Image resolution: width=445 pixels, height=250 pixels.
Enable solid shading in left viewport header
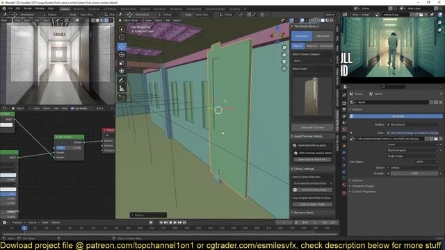click(x=97, y=20)
